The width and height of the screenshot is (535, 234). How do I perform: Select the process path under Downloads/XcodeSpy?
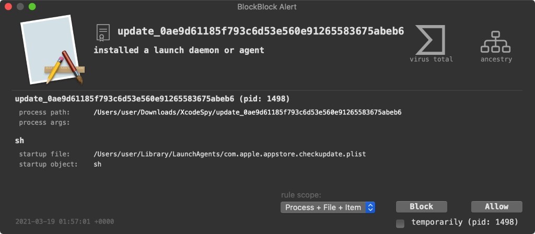247,112
